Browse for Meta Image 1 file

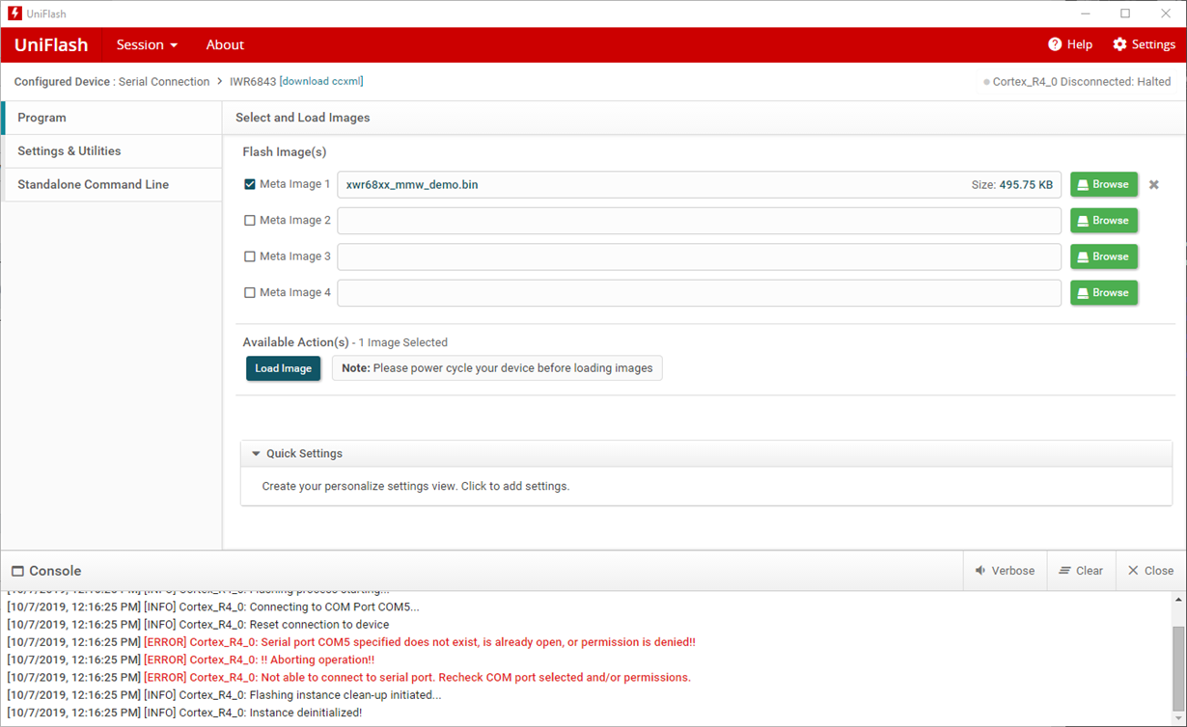1104,184
